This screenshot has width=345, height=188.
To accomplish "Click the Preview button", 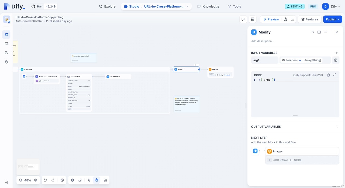I will coord(271,19).
